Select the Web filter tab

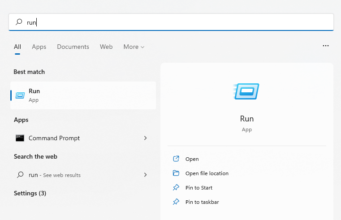pos(106,47)
